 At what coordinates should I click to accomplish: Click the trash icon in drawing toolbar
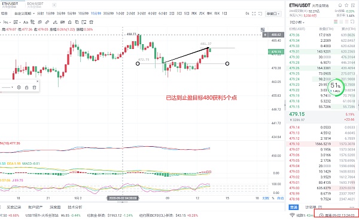91,22
